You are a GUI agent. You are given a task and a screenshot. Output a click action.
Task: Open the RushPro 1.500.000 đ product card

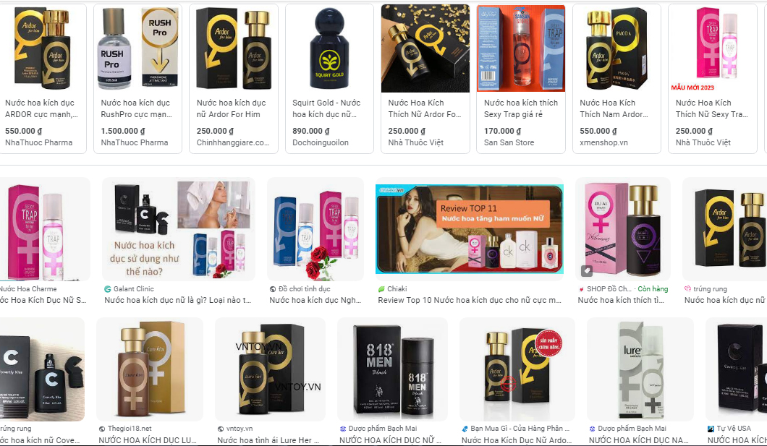137,79
